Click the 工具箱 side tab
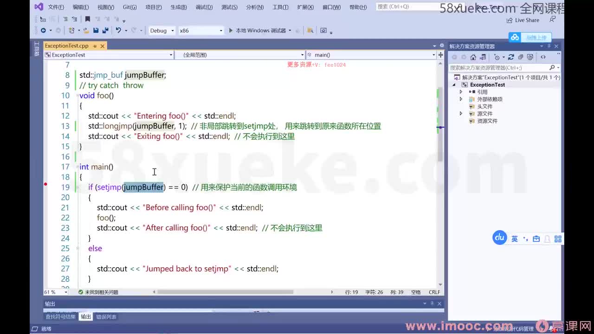Screen dimensions: 594x334 pos(37,49)
